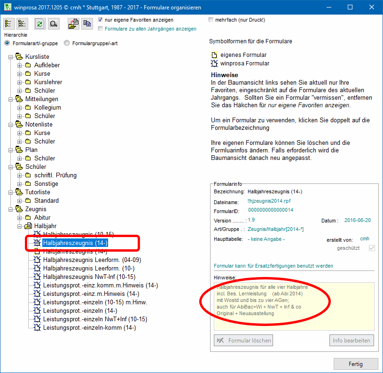The width and height of the screenshot is (383, 373).
Task: Click the first tree-expand toolbar icon
Action: coord(8,24)
